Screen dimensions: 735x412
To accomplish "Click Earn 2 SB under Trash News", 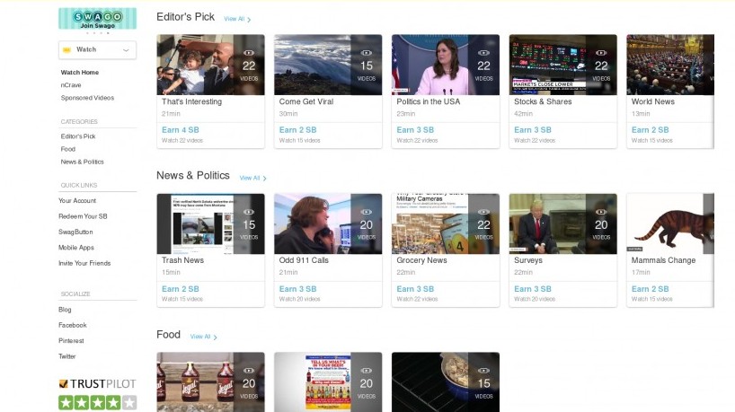I will pos(181,289).
